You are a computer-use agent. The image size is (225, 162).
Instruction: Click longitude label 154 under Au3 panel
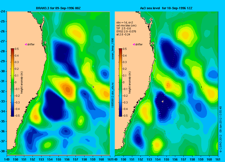pyautogui.click(x=158, y=160)
